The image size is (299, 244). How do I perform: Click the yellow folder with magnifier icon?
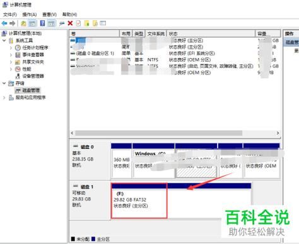[95, 23]
